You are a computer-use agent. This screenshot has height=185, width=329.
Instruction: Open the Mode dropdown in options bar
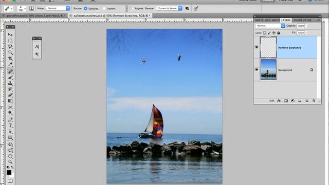[58, 8]
